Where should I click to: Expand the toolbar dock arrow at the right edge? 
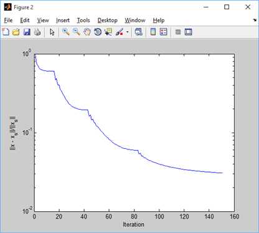tap(255, 20)
